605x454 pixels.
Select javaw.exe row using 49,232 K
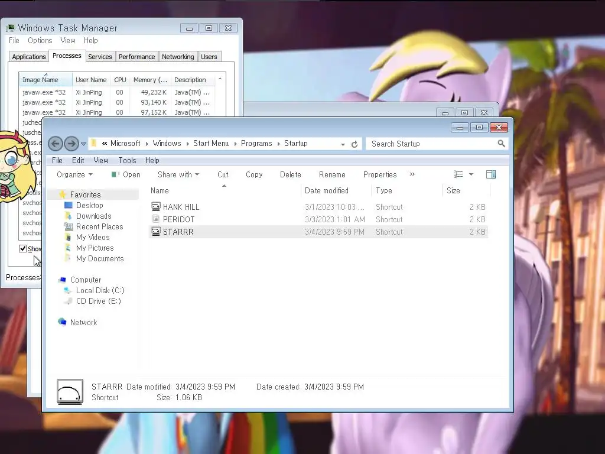(154, 92)
